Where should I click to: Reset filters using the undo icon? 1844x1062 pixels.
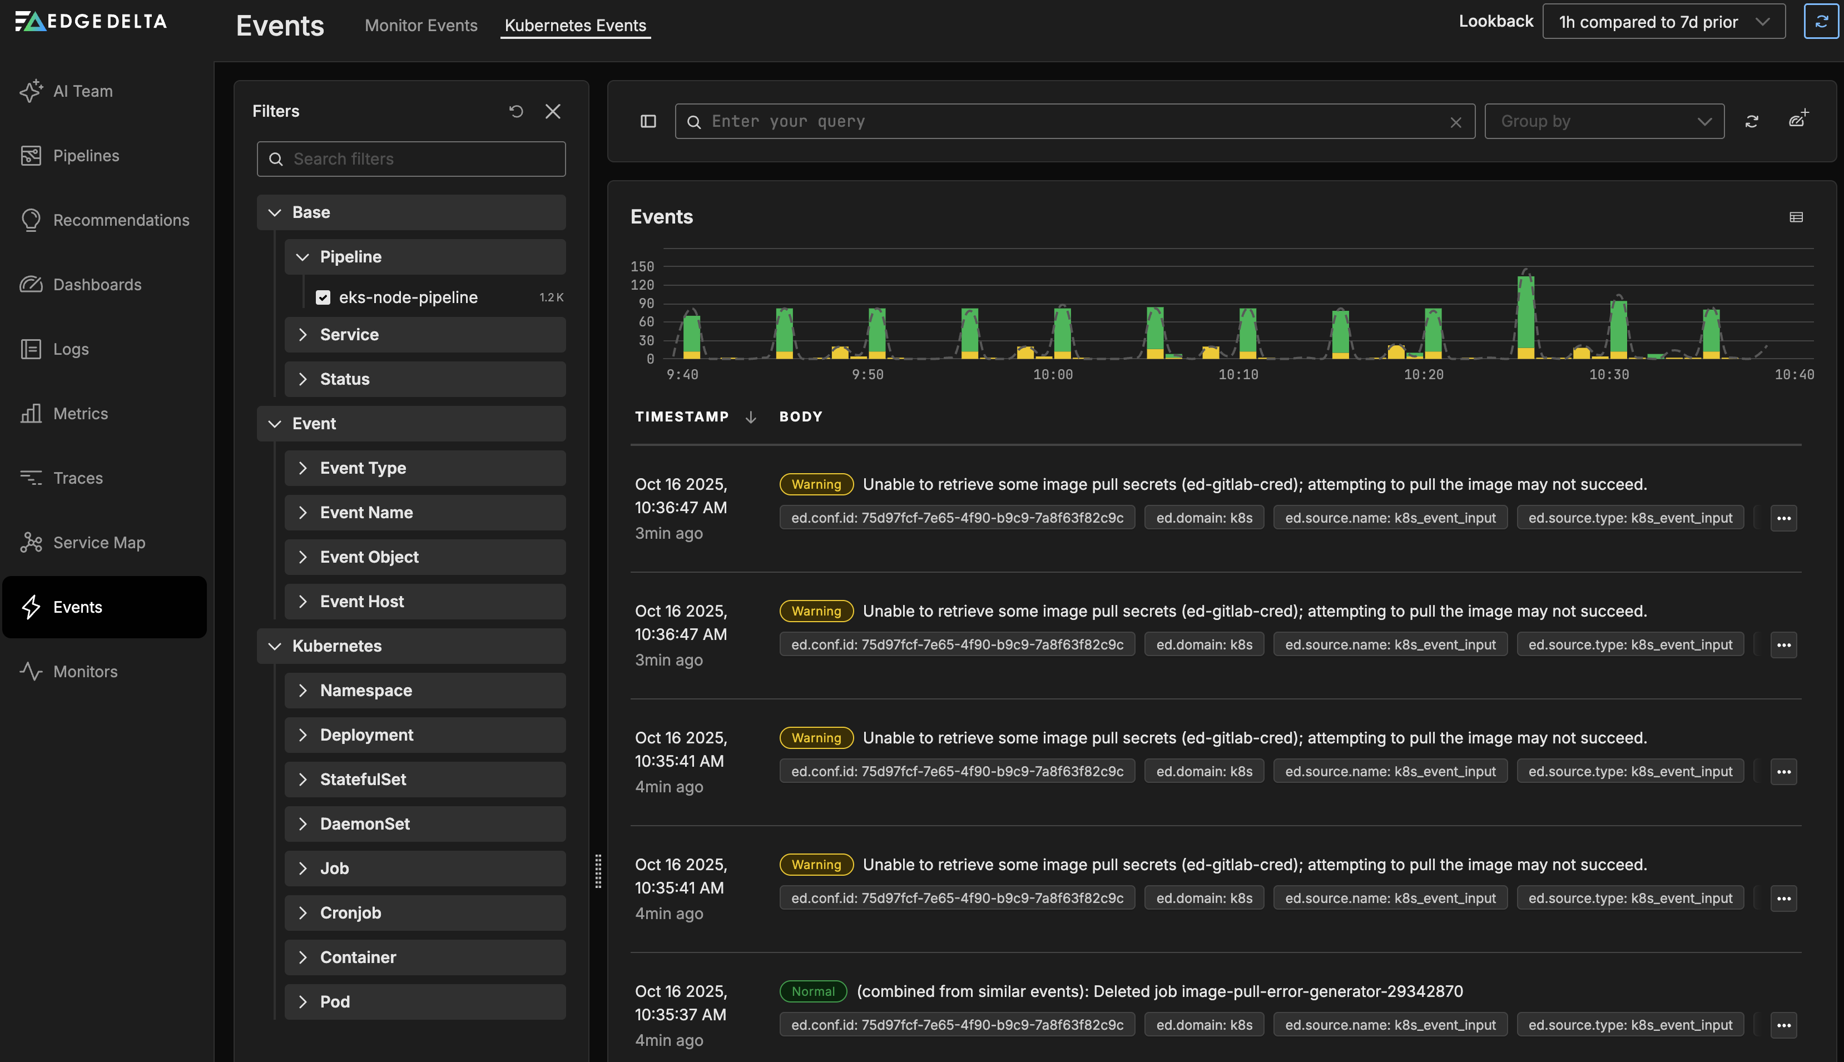click(x=515, y=111)
